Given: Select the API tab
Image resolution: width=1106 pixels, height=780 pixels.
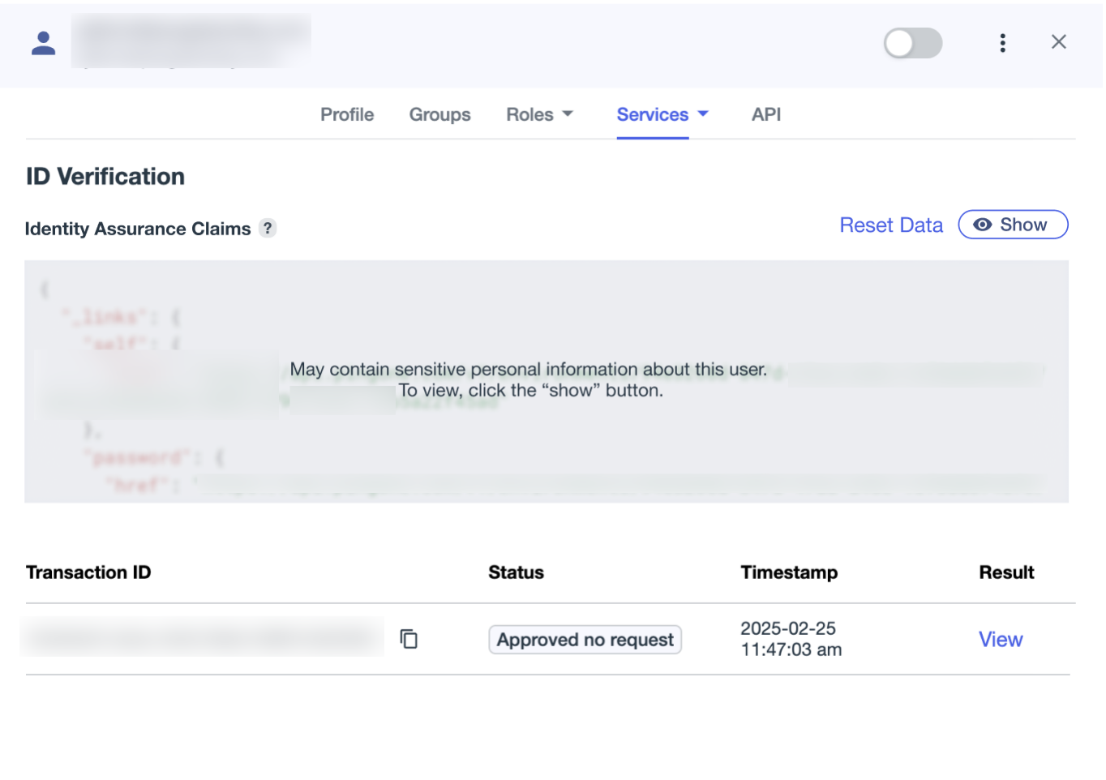Looking at the screenshot, I should (x=765, y=114).
